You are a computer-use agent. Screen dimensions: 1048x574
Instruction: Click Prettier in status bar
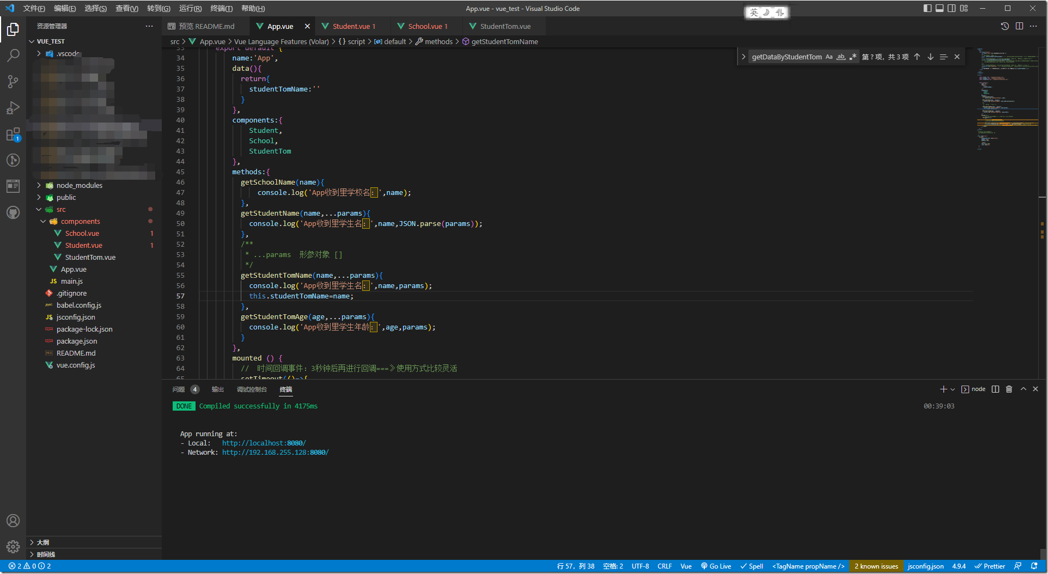tap(990, 566)
